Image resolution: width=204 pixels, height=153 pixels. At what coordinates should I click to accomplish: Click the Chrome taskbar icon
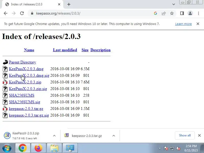click(x=23, y=148)
